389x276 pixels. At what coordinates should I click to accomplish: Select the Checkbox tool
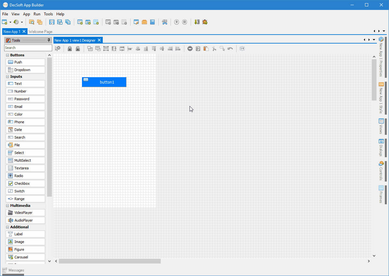25,183
